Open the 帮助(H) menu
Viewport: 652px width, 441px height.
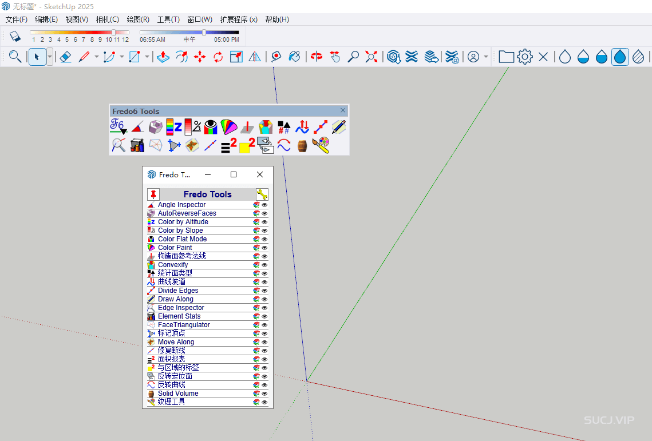pyautogui.click(x=277, y=19)
